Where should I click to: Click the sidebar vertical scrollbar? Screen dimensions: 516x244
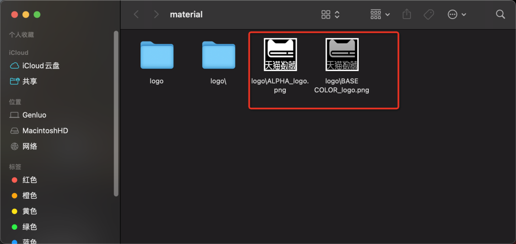pyautogui.click(x=116, y=113)
